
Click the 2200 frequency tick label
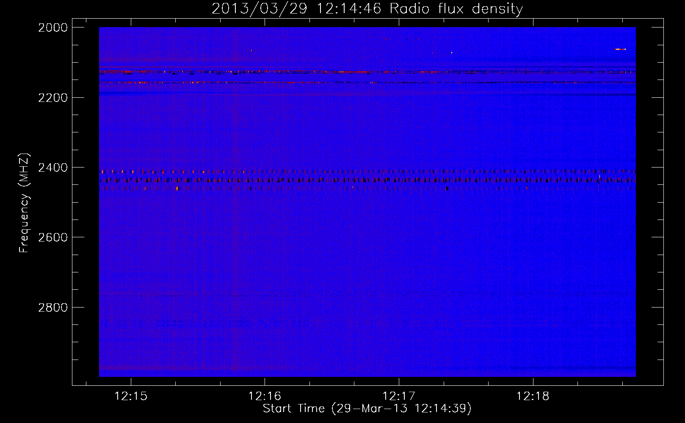tap(53, 98)
